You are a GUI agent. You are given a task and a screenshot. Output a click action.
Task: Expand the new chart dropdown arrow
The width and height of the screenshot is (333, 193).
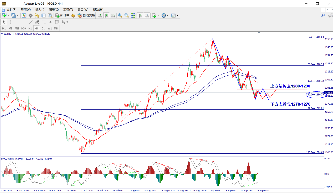tap(8, 16)
